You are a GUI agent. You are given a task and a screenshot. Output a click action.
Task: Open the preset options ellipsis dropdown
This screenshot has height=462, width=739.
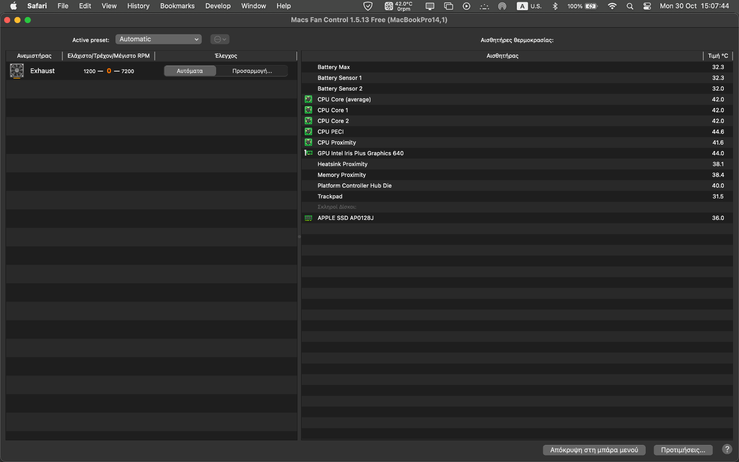(220, 39)
